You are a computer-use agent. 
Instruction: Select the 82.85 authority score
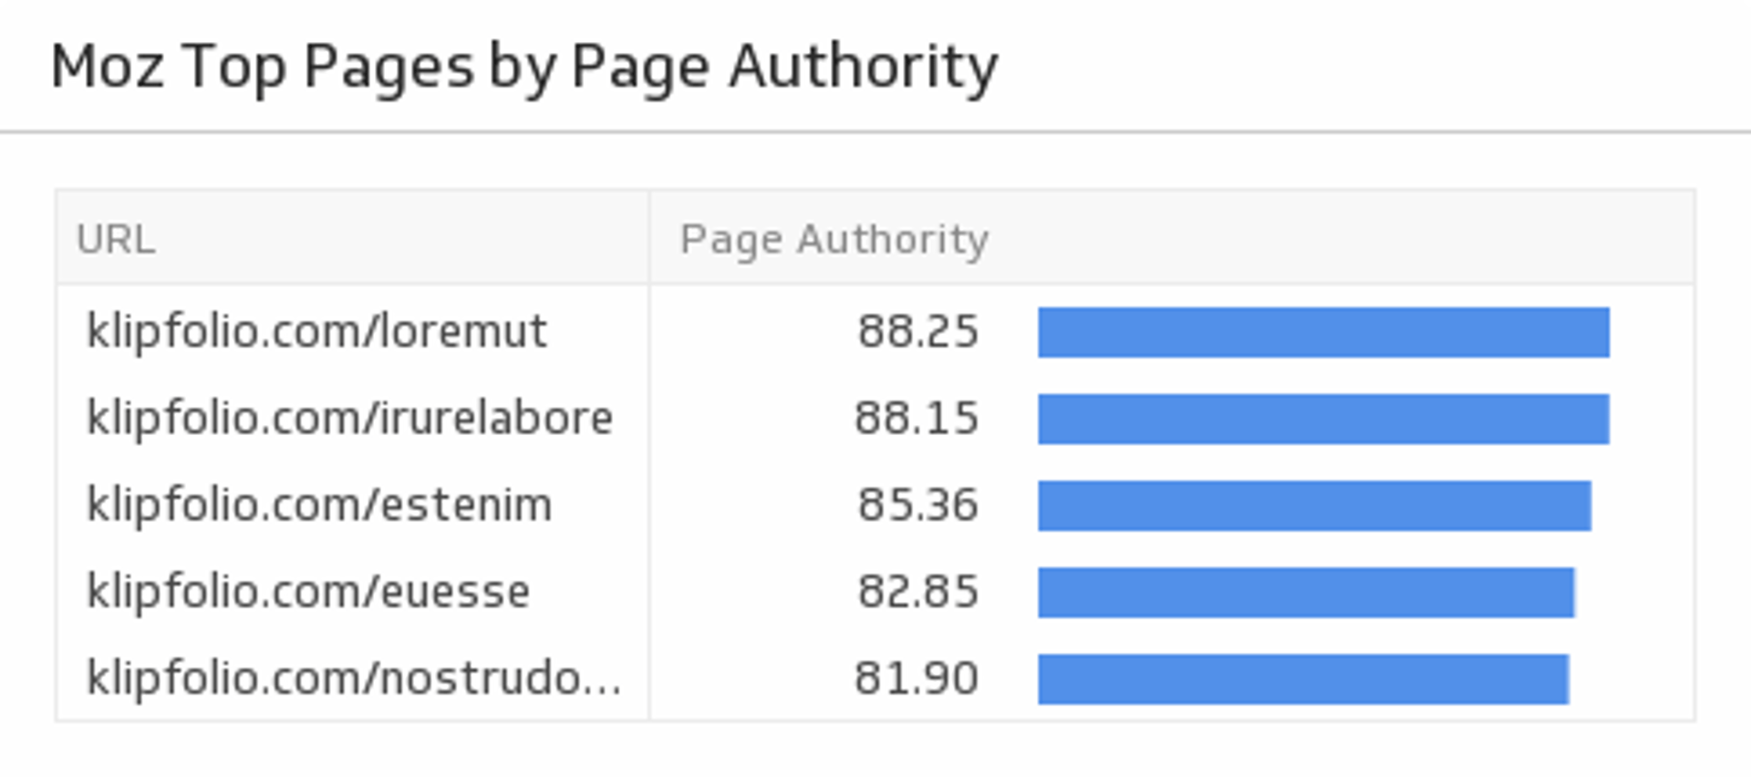pyautogui.click(x=917, y=591)
